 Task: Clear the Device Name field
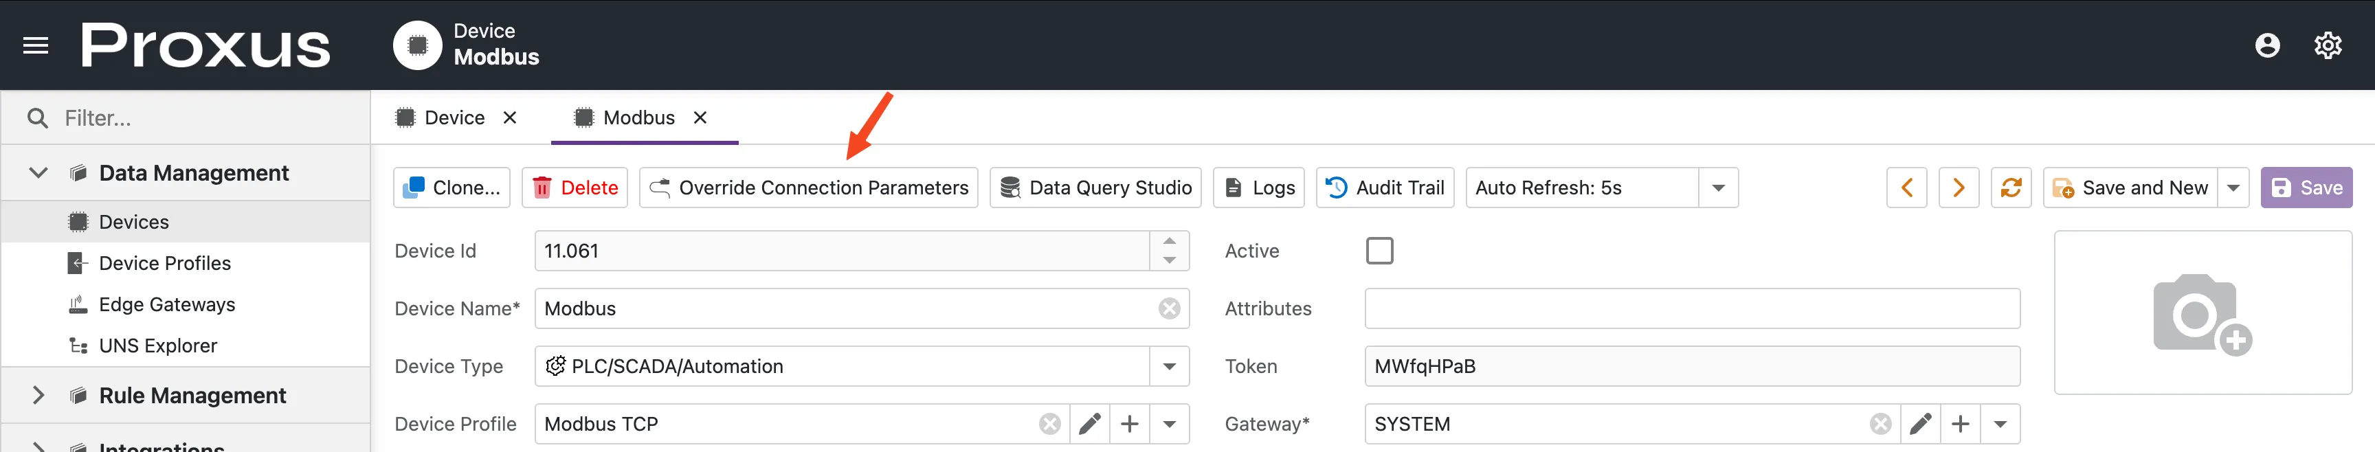[1169, 309]
